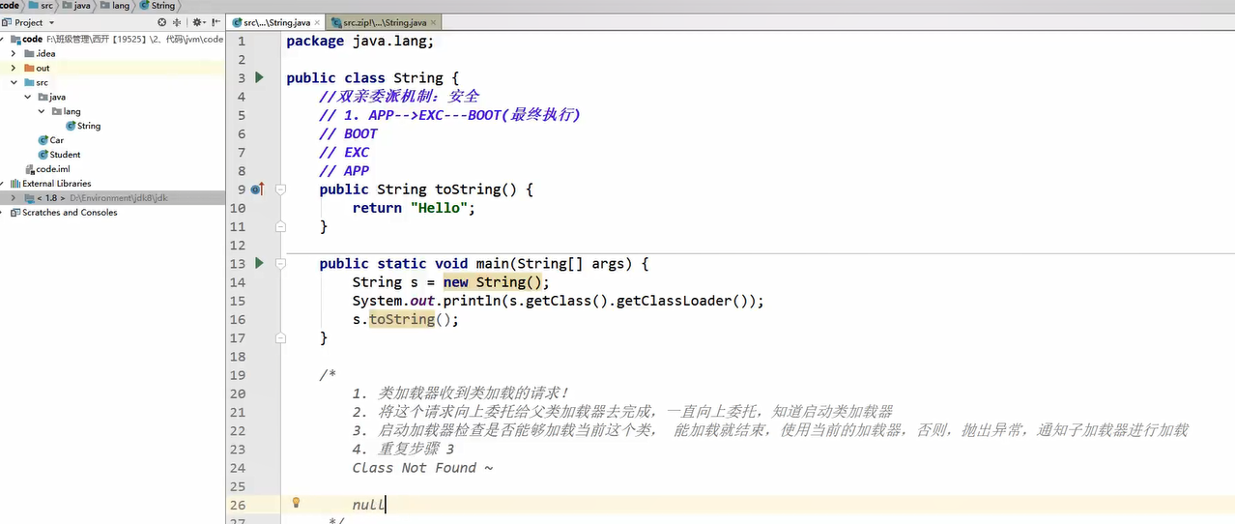This screenshot has height=524, width=1235.
Task: Fold the toString method at its opening line
Action: (280, 189)
